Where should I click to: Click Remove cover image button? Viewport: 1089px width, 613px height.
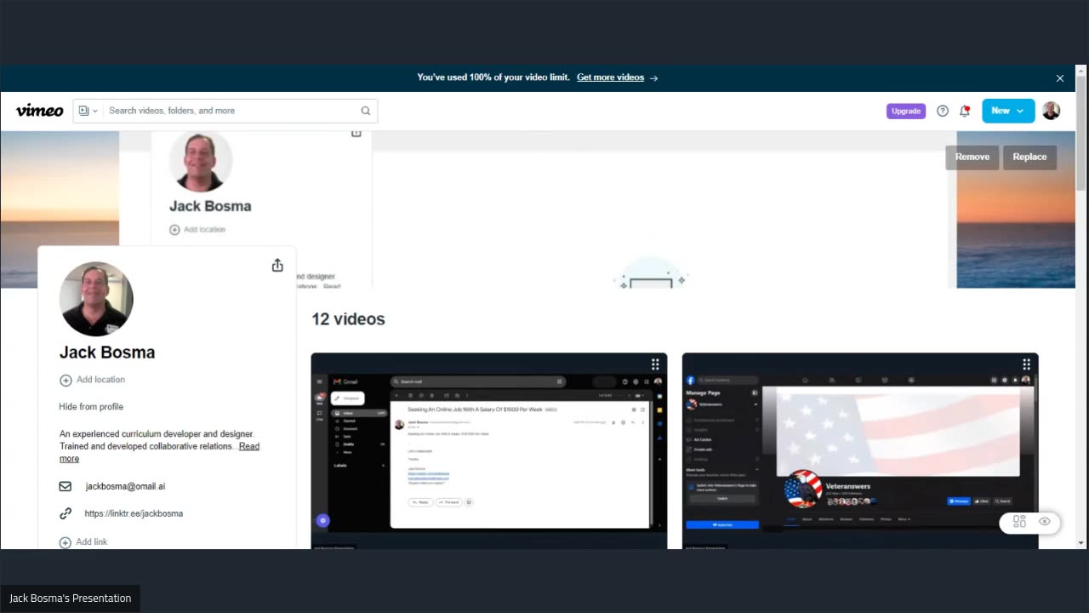pos(972,157)
